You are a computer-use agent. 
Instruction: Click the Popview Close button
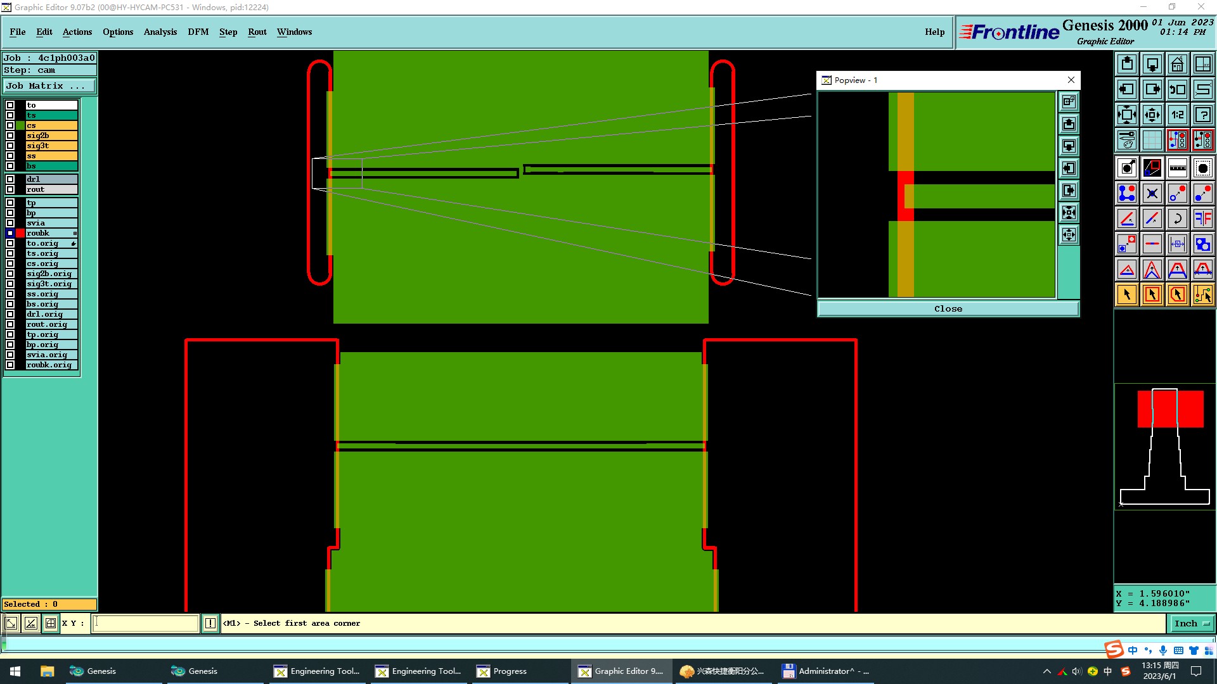[948, 308]
